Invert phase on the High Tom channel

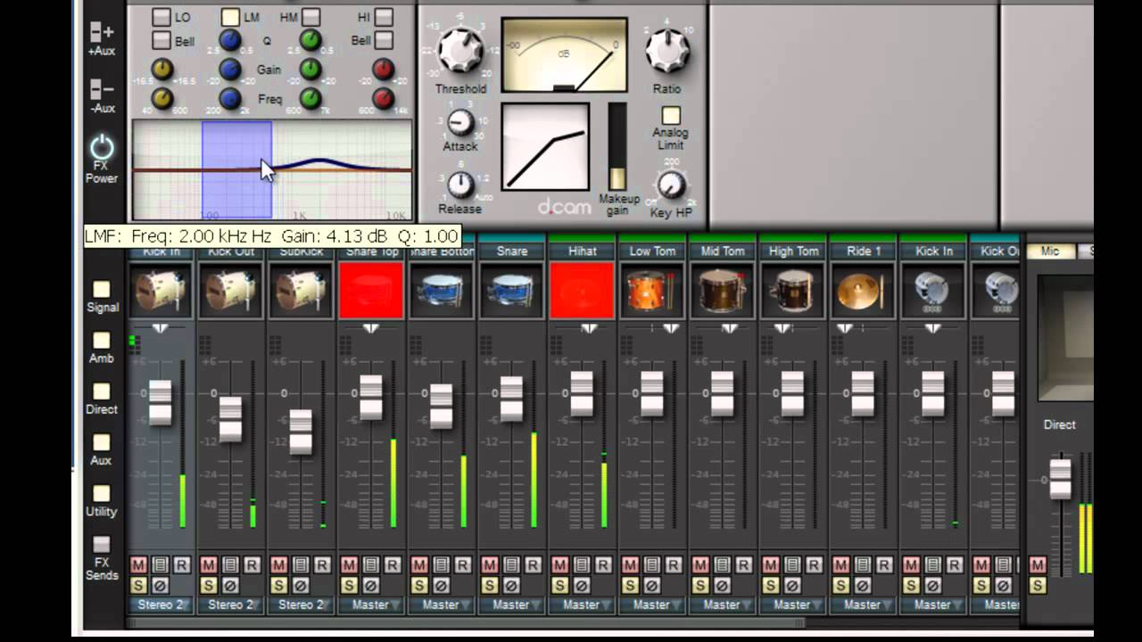coord(792,586)
